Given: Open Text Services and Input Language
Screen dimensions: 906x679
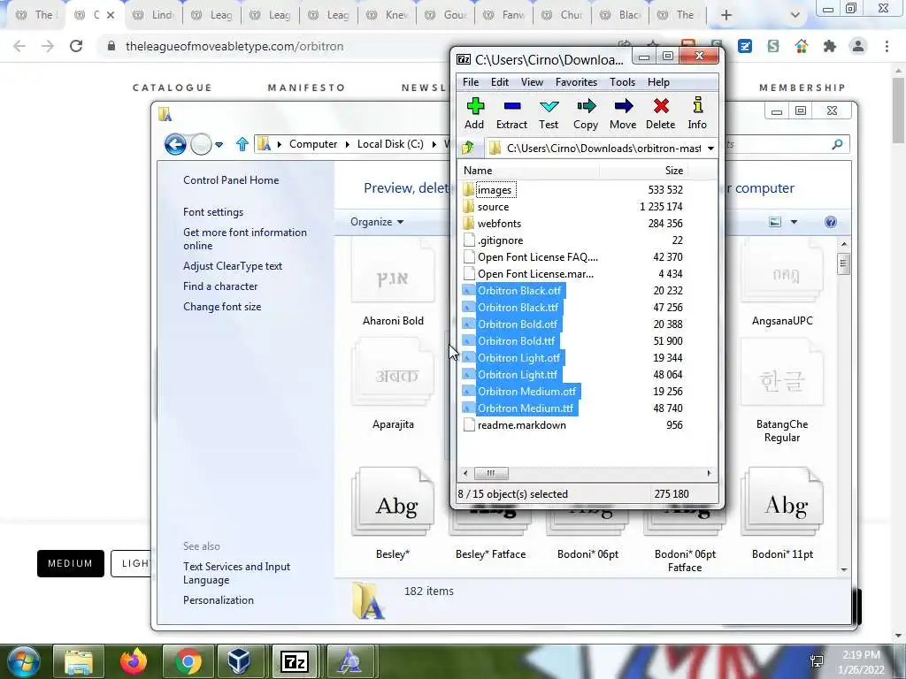Looking at the screenshot, I should pyautogui.click(x=236, y=573).
